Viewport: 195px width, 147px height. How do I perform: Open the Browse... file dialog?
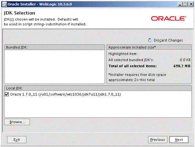coord(17,122)
